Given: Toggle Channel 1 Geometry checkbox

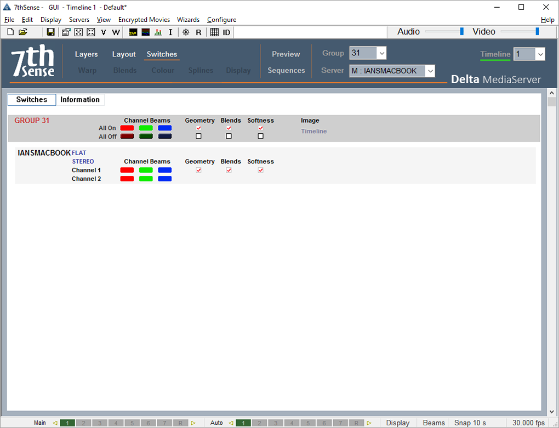Looking at the screenshot, I should [198, 170].
